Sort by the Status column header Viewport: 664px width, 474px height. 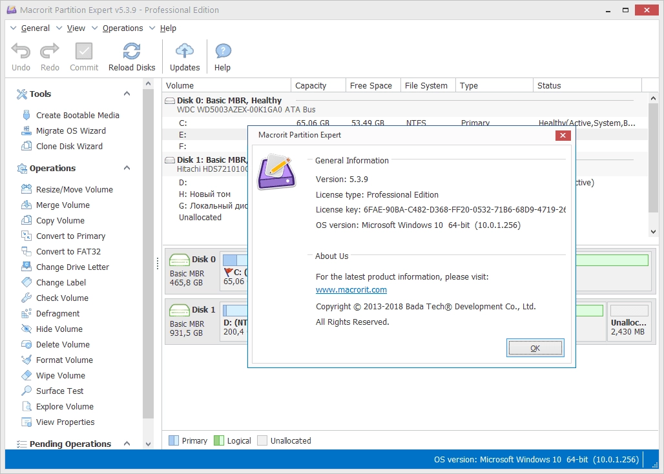click(587, 85)
